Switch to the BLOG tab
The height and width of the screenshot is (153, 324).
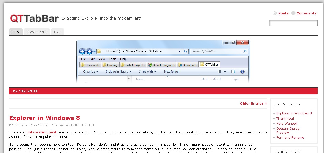[x=16, y=32]
